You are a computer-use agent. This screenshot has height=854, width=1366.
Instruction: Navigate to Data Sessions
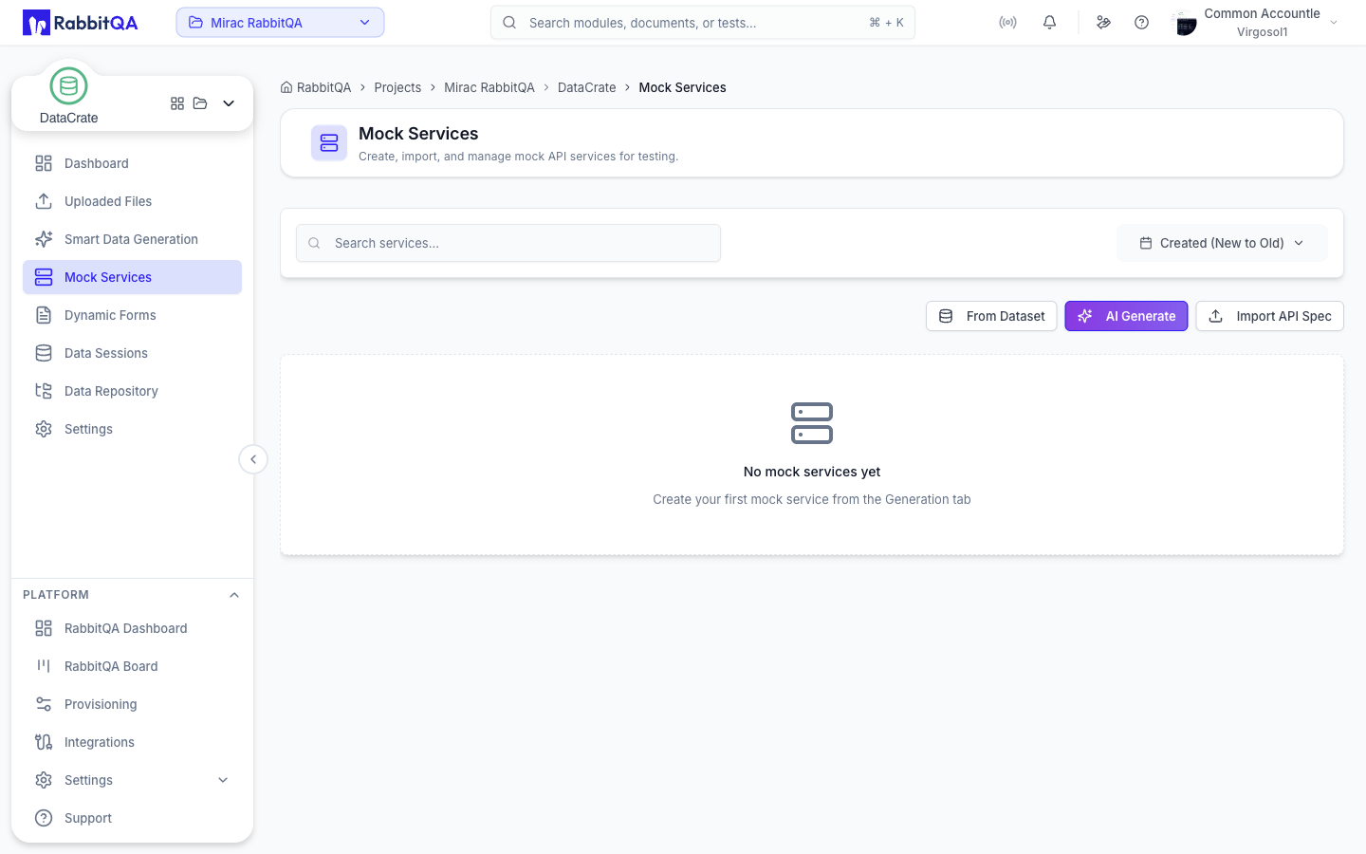point(132,353)
